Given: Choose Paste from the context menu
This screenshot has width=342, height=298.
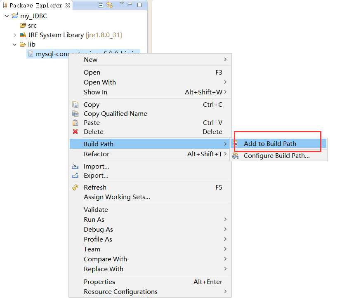Looking at the screenshot, I should (150, 123).
